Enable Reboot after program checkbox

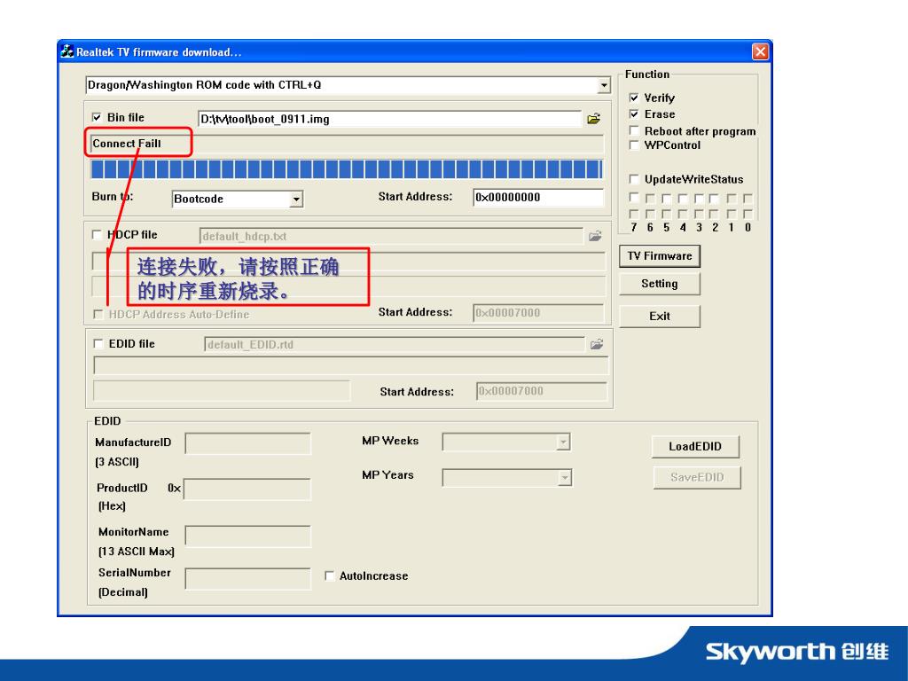coord(634,131)
